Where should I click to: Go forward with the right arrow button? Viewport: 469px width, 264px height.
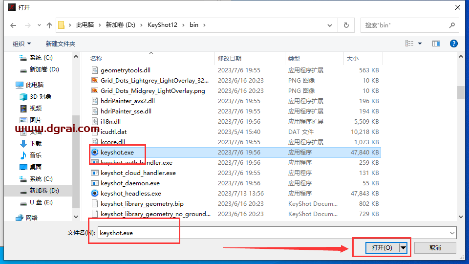click(28, 25)
